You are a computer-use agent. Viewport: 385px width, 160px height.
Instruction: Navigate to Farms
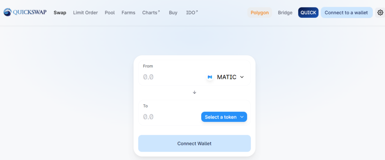129,12
